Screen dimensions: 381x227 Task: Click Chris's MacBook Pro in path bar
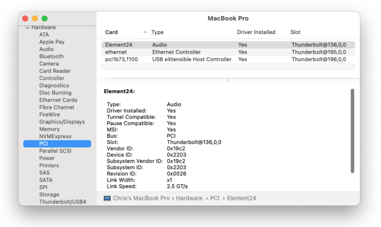pyautogui.click(x=141, y=198)
